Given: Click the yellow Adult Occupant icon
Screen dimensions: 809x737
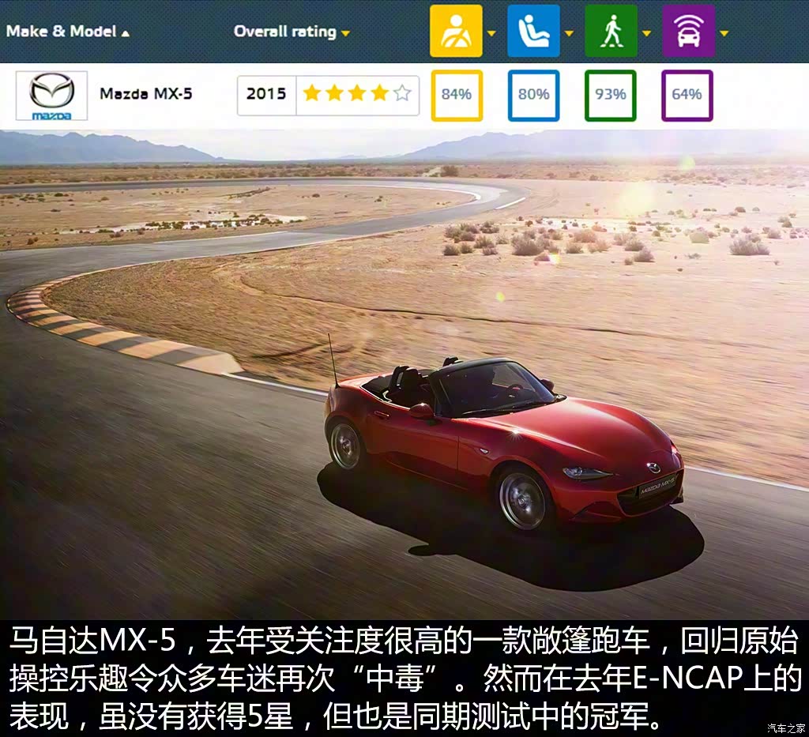Looking at the screenshot, I should pyautogui.click(x=455, y=32).
